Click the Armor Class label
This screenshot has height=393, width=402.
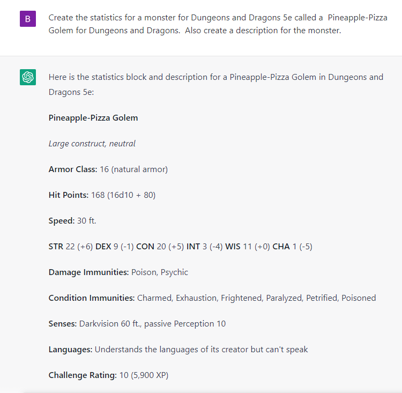[73, 169]
